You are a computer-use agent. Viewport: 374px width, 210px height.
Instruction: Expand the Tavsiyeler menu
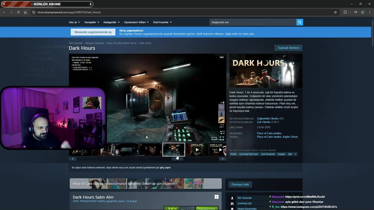pyautogui.click(x=92, y=22)
